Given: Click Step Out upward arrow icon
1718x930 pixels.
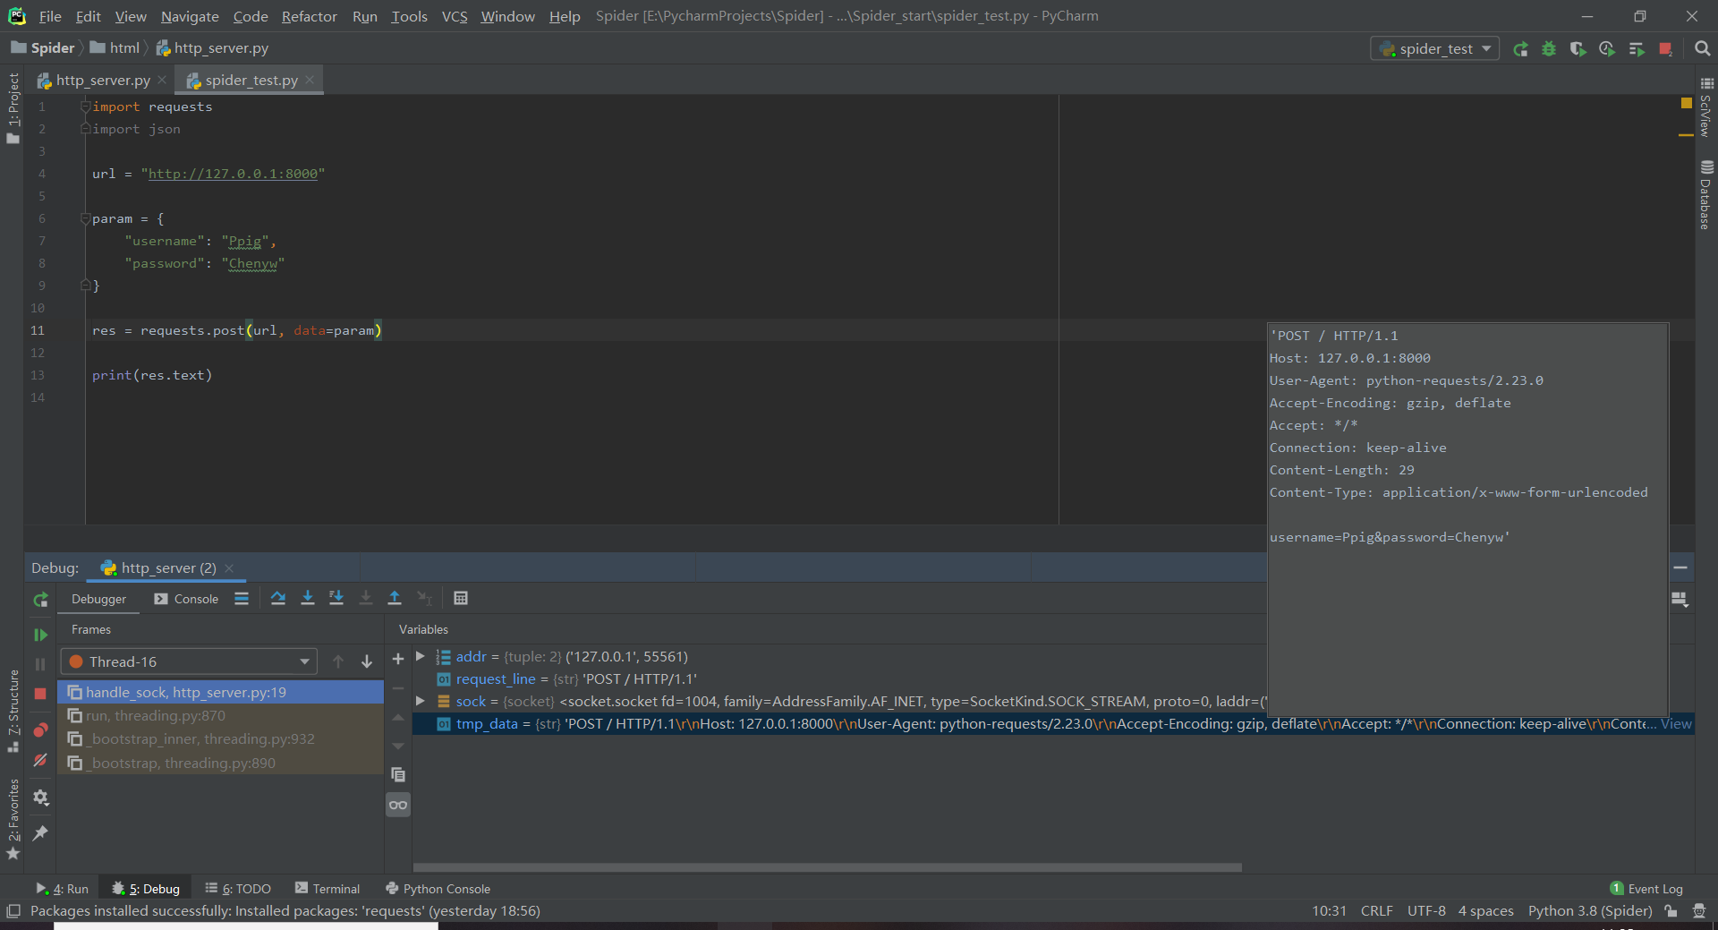Looking at the screenshot, I should point(395,598).
